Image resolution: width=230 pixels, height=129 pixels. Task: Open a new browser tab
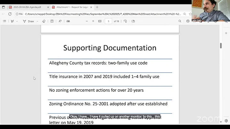point(97,7)
